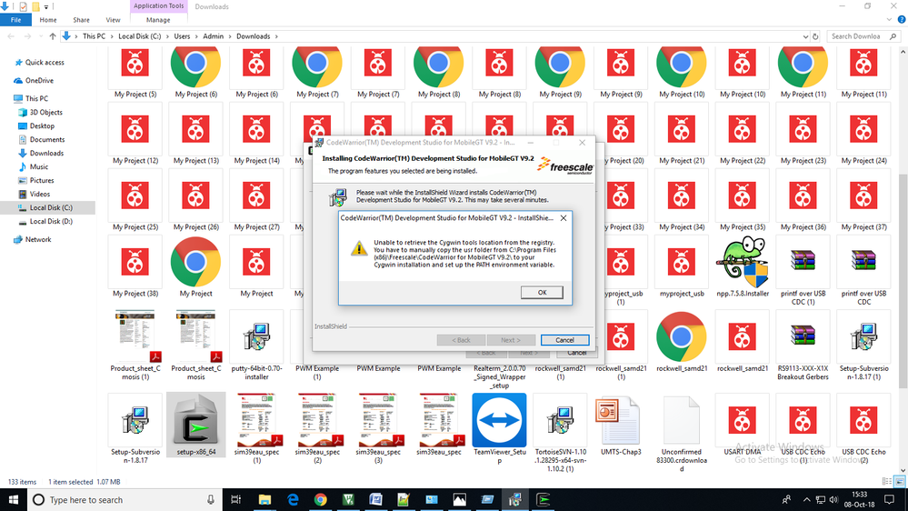Select Quick access in navigation pane
This screenshot has width=908, height=511.
click(x=45, y=63)
